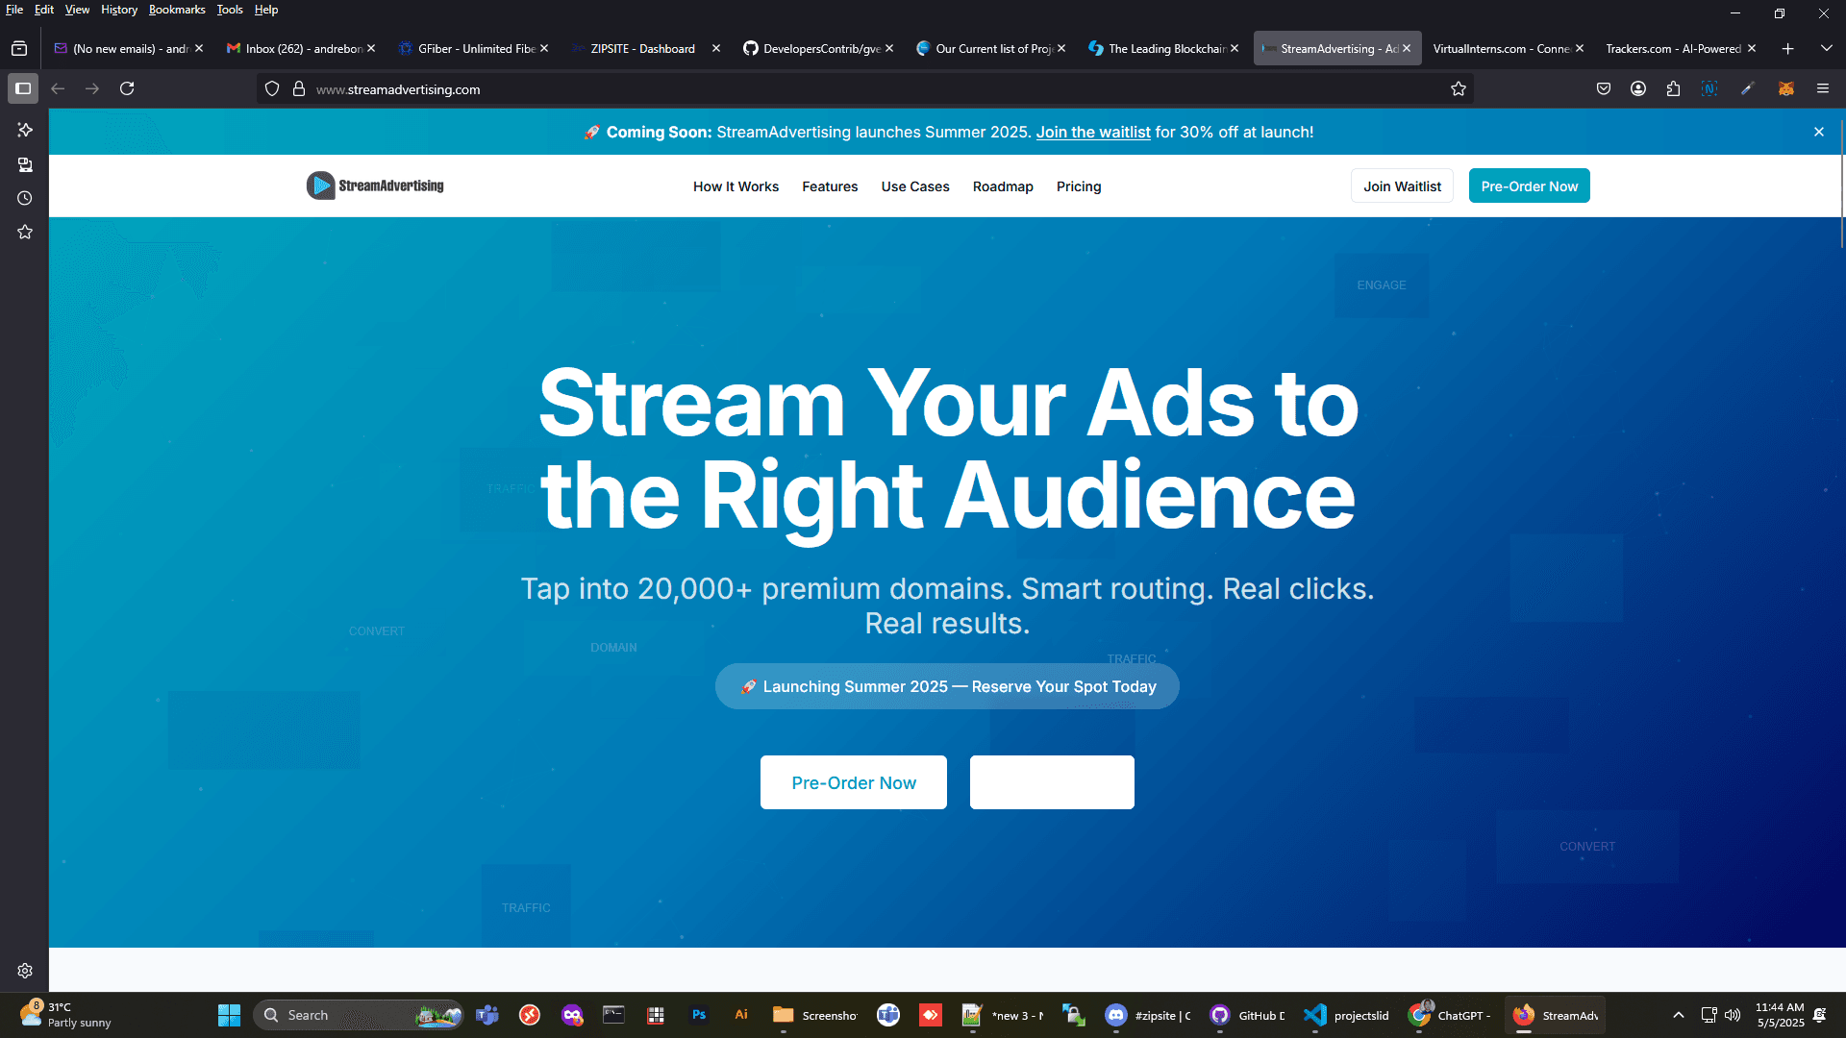Click the pencil extension icon

click(x=1748, y=88)
